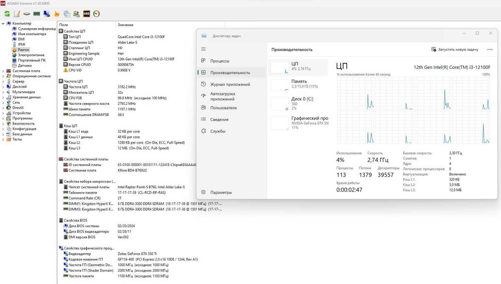Open Автозагрузка приложений page

click(231, 96)
